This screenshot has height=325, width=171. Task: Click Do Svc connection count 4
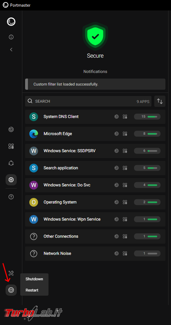point(147,185)
